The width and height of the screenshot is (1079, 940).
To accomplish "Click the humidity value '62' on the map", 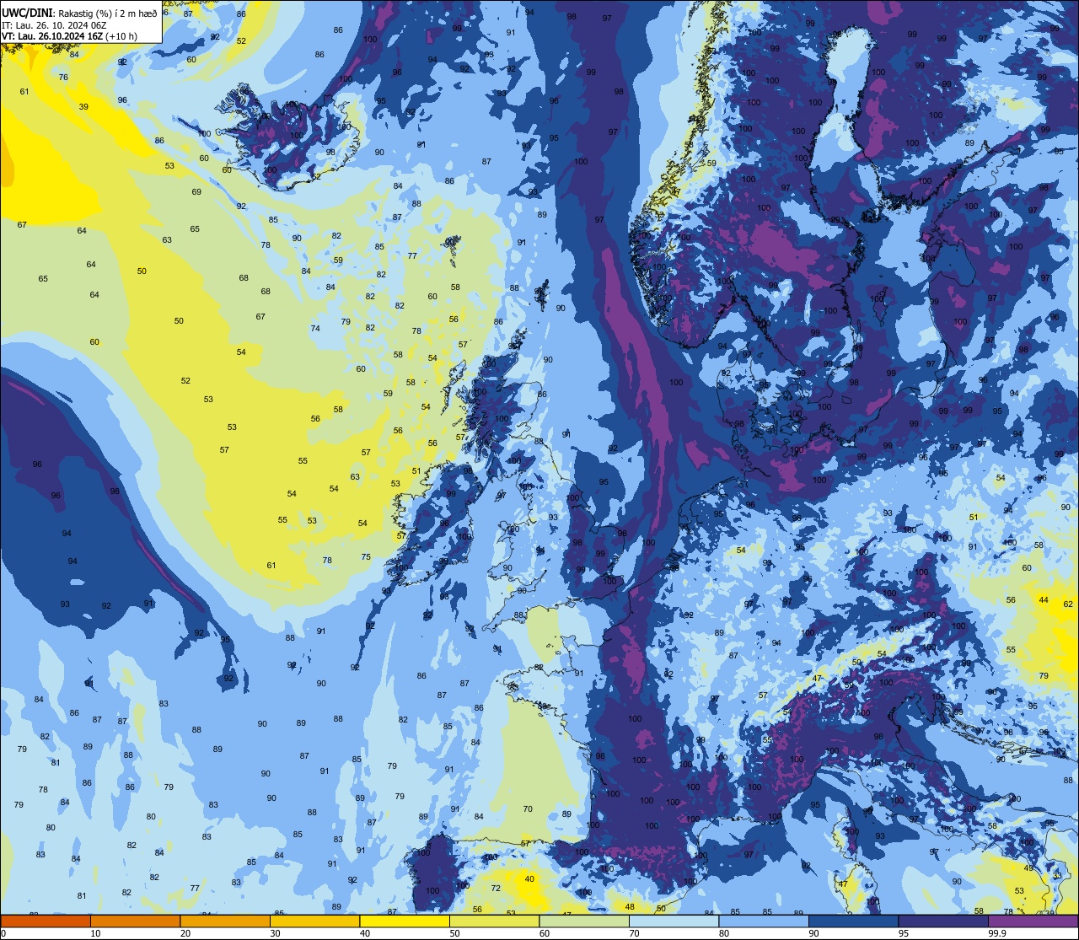I will click(x=1068, y=604).
